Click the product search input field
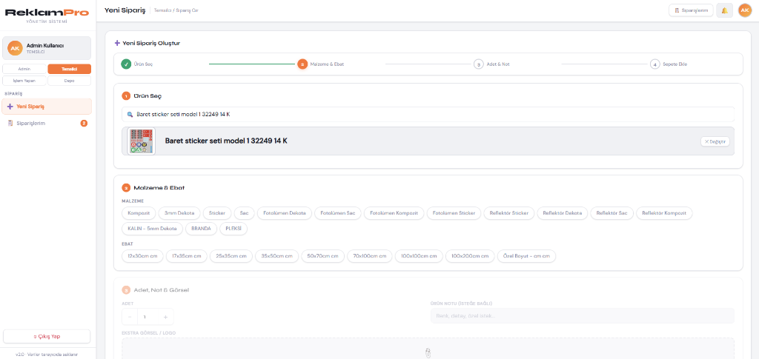This screenshot has height=359, width=759. (x=428, y=115)
